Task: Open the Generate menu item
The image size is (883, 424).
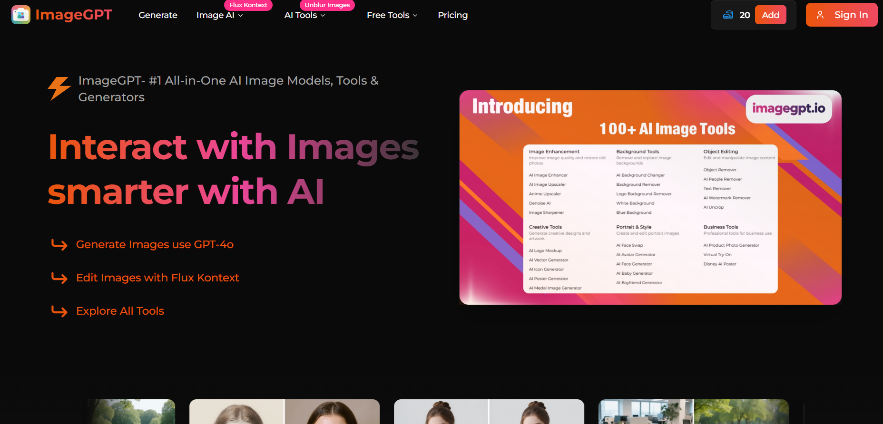Action: pos(158,15)
